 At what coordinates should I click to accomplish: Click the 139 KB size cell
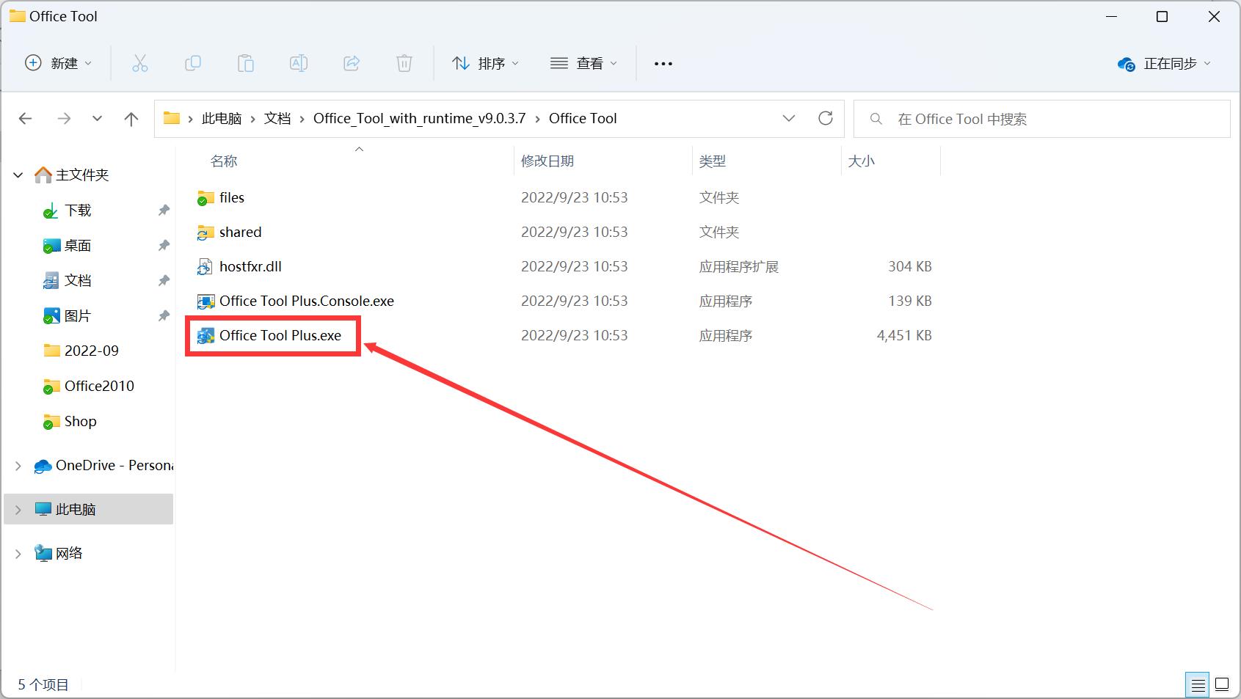click(910, 301)
